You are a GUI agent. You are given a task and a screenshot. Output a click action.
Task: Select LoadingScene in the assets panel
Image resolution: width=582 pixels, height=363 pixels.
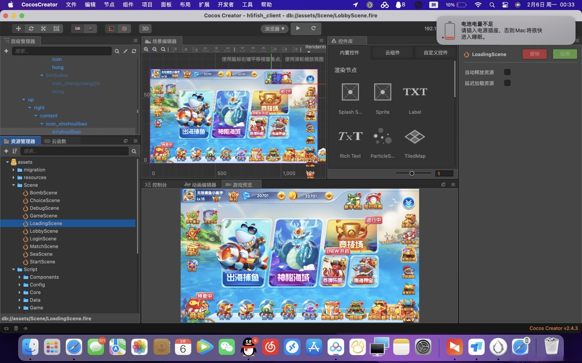(46, 223)
